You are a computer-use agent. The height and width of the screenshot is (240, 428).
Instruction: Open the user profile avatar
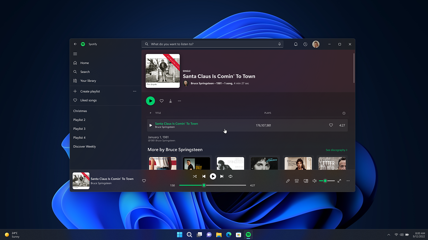[316, 44]
